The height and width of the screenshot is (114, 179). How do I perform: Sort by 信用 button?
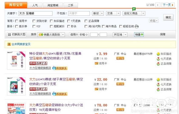pyautogui.click(x=74, y=35)
